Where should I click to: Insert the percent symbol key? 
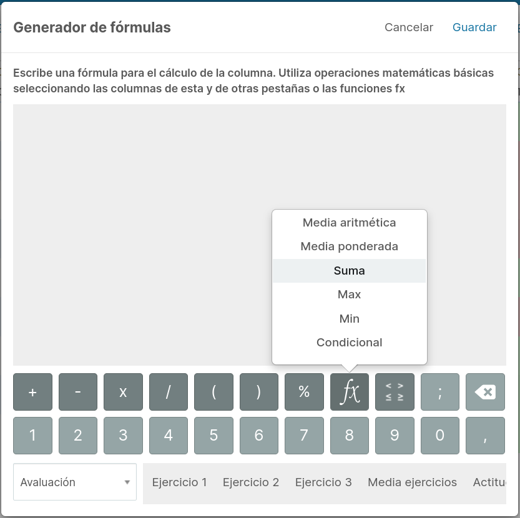tap(304, 392)
